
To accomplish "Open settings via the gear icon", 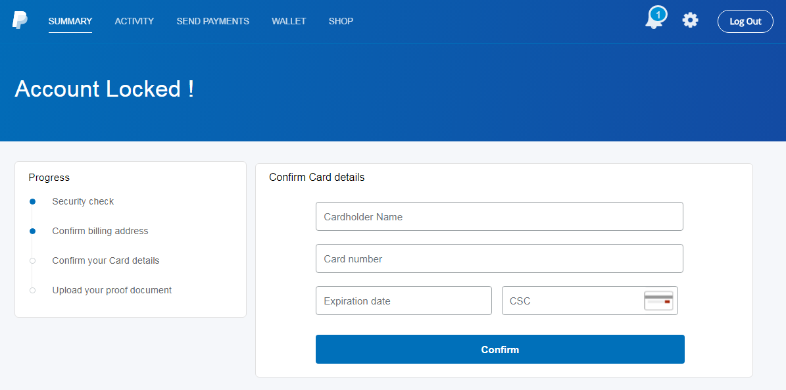I will pyautogui.click(x=690, y=20).
